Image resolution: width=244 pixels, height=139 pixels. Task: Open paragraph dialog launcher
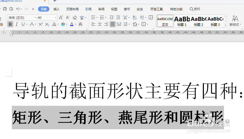pos(153,29)
